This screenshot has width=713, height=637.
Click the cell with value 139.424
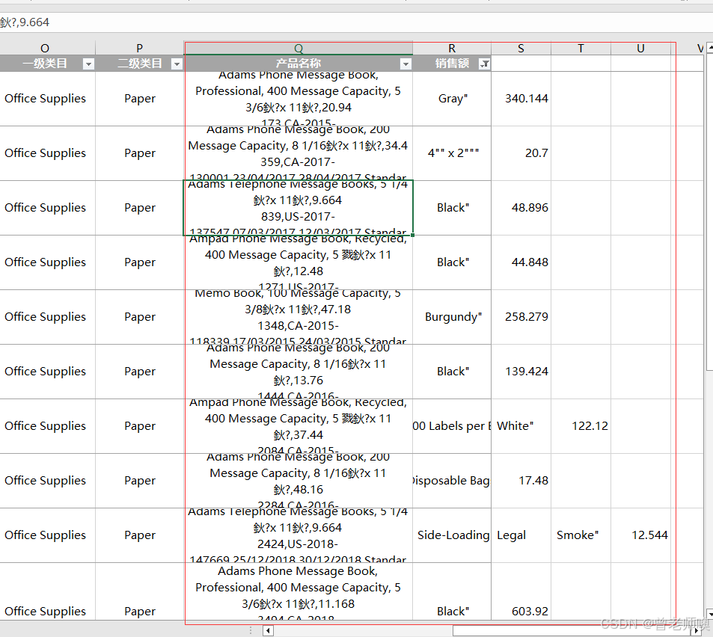pyautogui.click(x=521, y=371)
